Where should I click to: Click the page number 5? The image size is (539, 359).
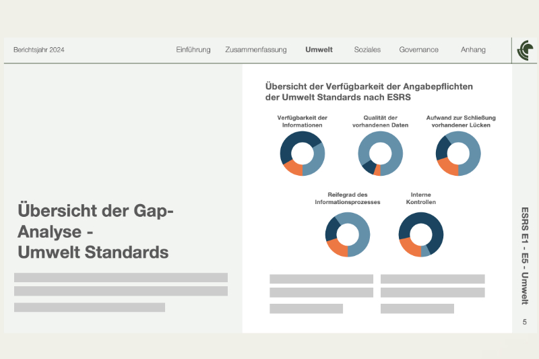click(525, 322)
